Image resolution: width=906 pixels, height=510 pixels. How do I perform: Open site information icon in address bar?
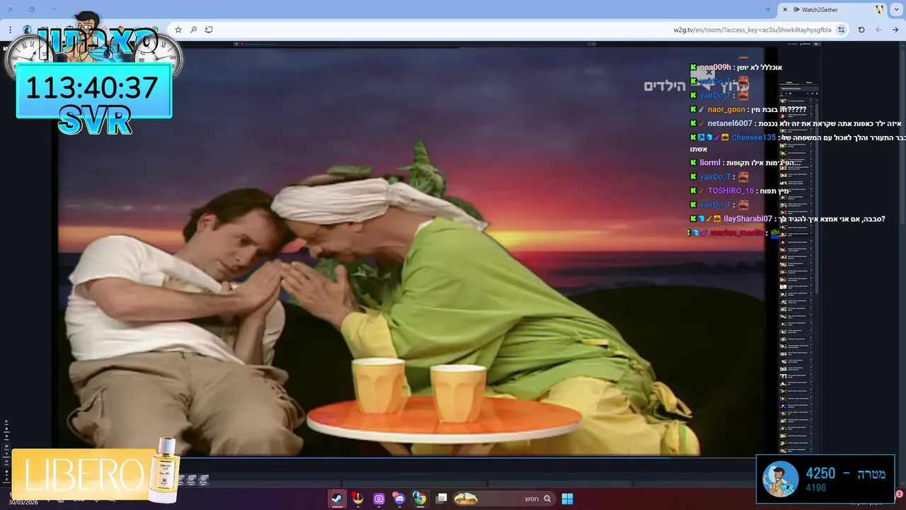click(841, 30)
